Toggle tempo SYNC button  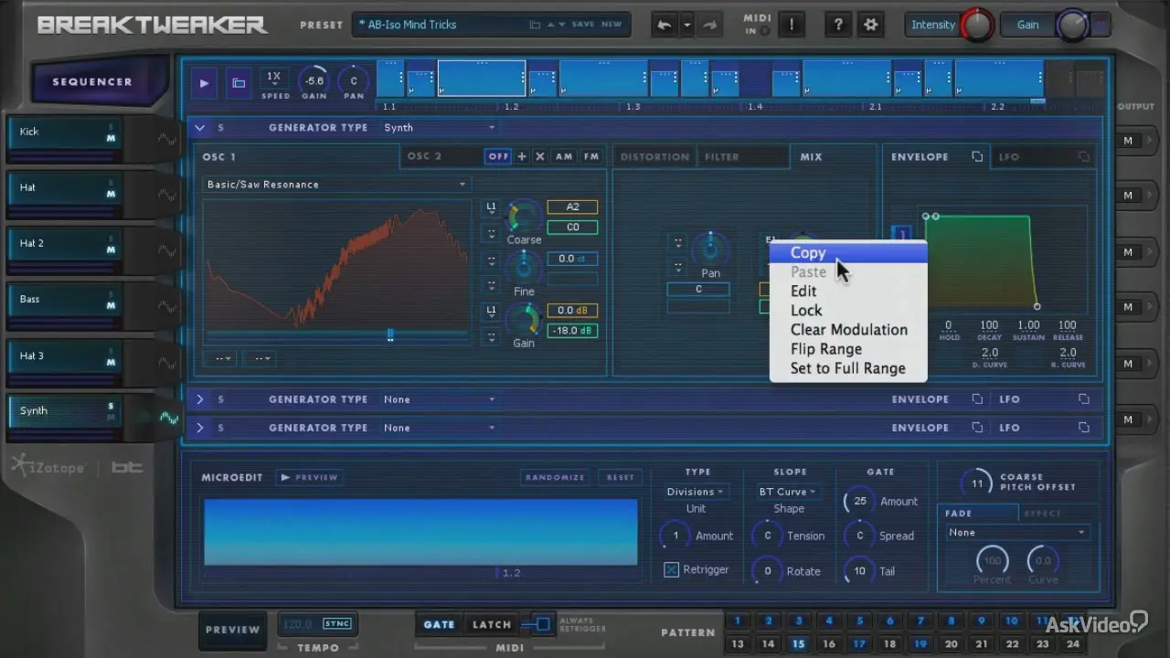click(x=336, y=624)
